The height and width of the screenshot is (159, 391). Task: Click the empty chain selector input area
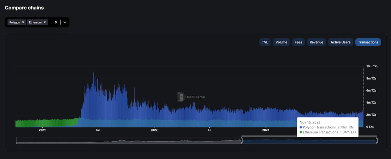pyautogui.click(x=51, y=22)
